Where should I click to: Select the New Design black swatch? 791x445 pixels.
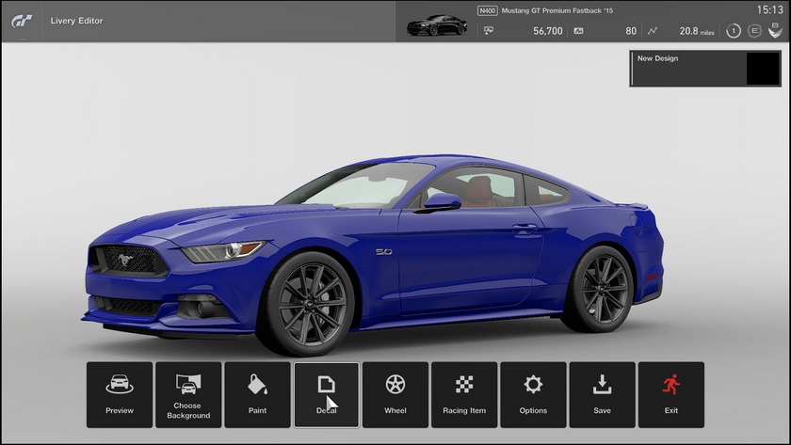(762, 69)
